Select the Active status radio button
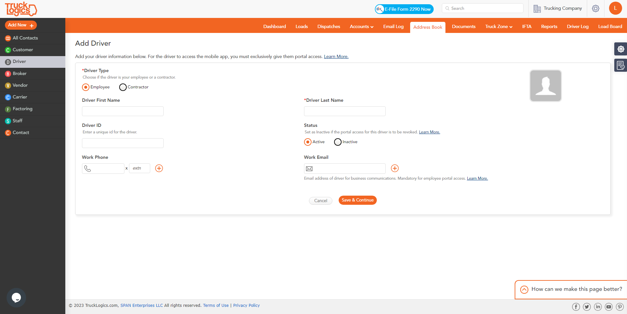627x314 pixels. click(308, 142)
